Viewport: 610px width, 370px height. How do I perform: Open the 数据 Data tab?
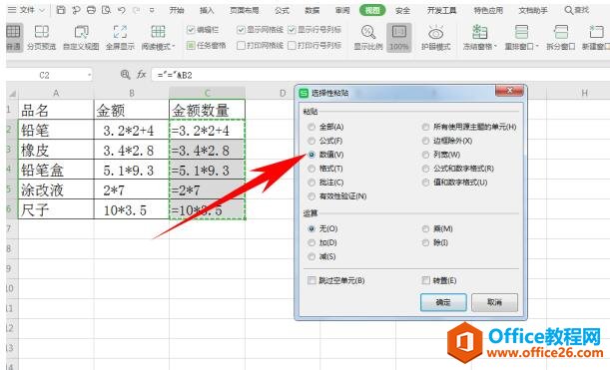pyautogui.click(x=312, y=10)
